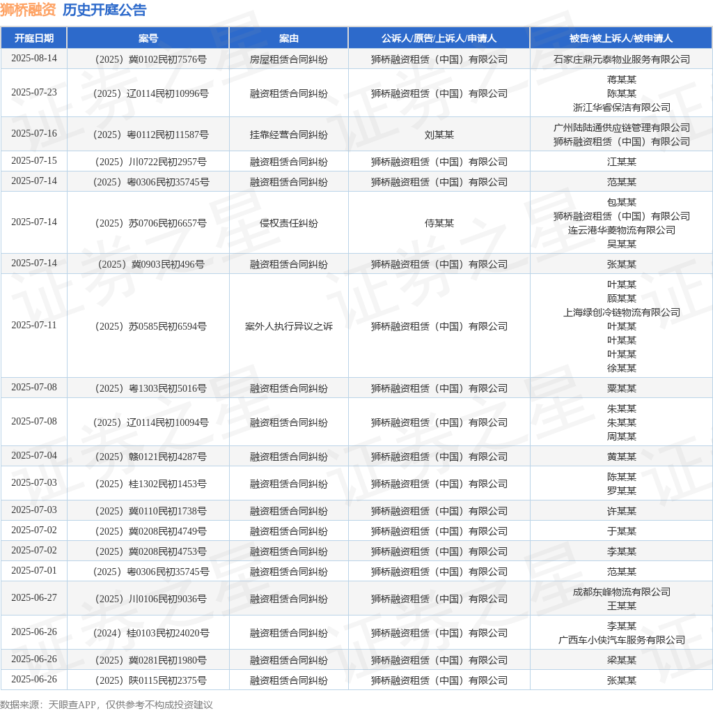Screen dimensions: 713x711
Task: Click the 数据来源 footer note
Action: pyautogui.click(x=107, y=705)
